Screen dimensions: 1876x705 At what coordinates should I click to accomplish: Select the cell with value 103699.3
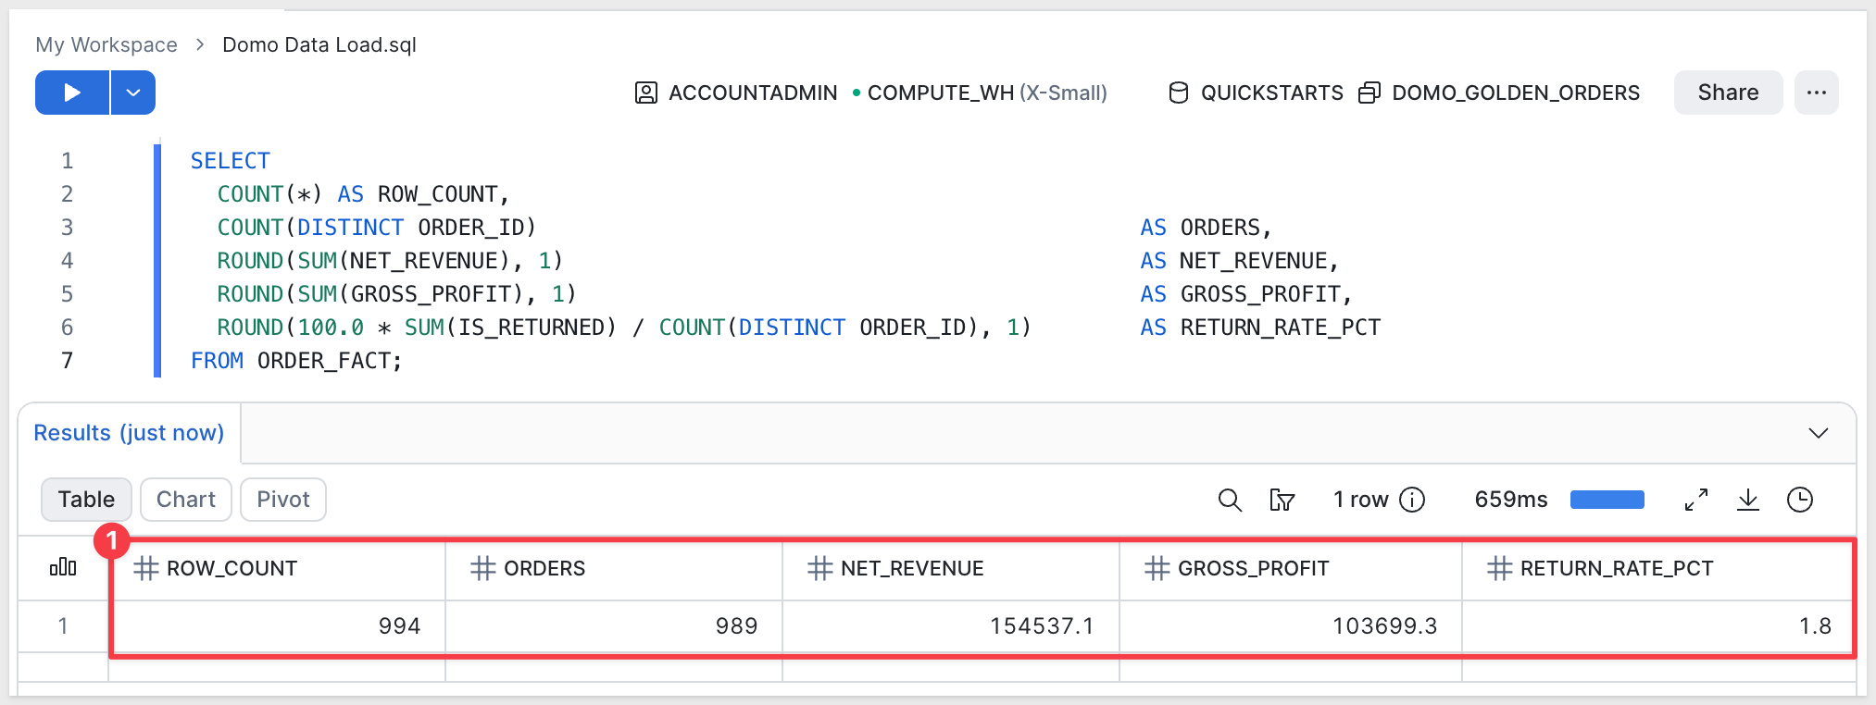(1291, 626)
